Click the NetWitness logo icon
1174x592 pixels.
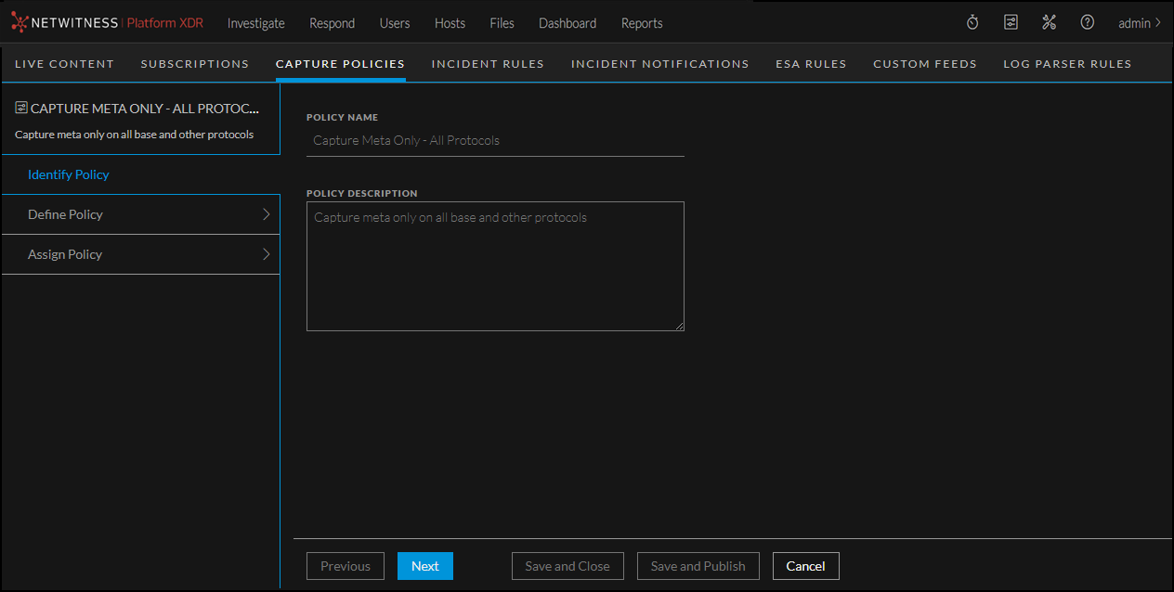pos(20,22)
